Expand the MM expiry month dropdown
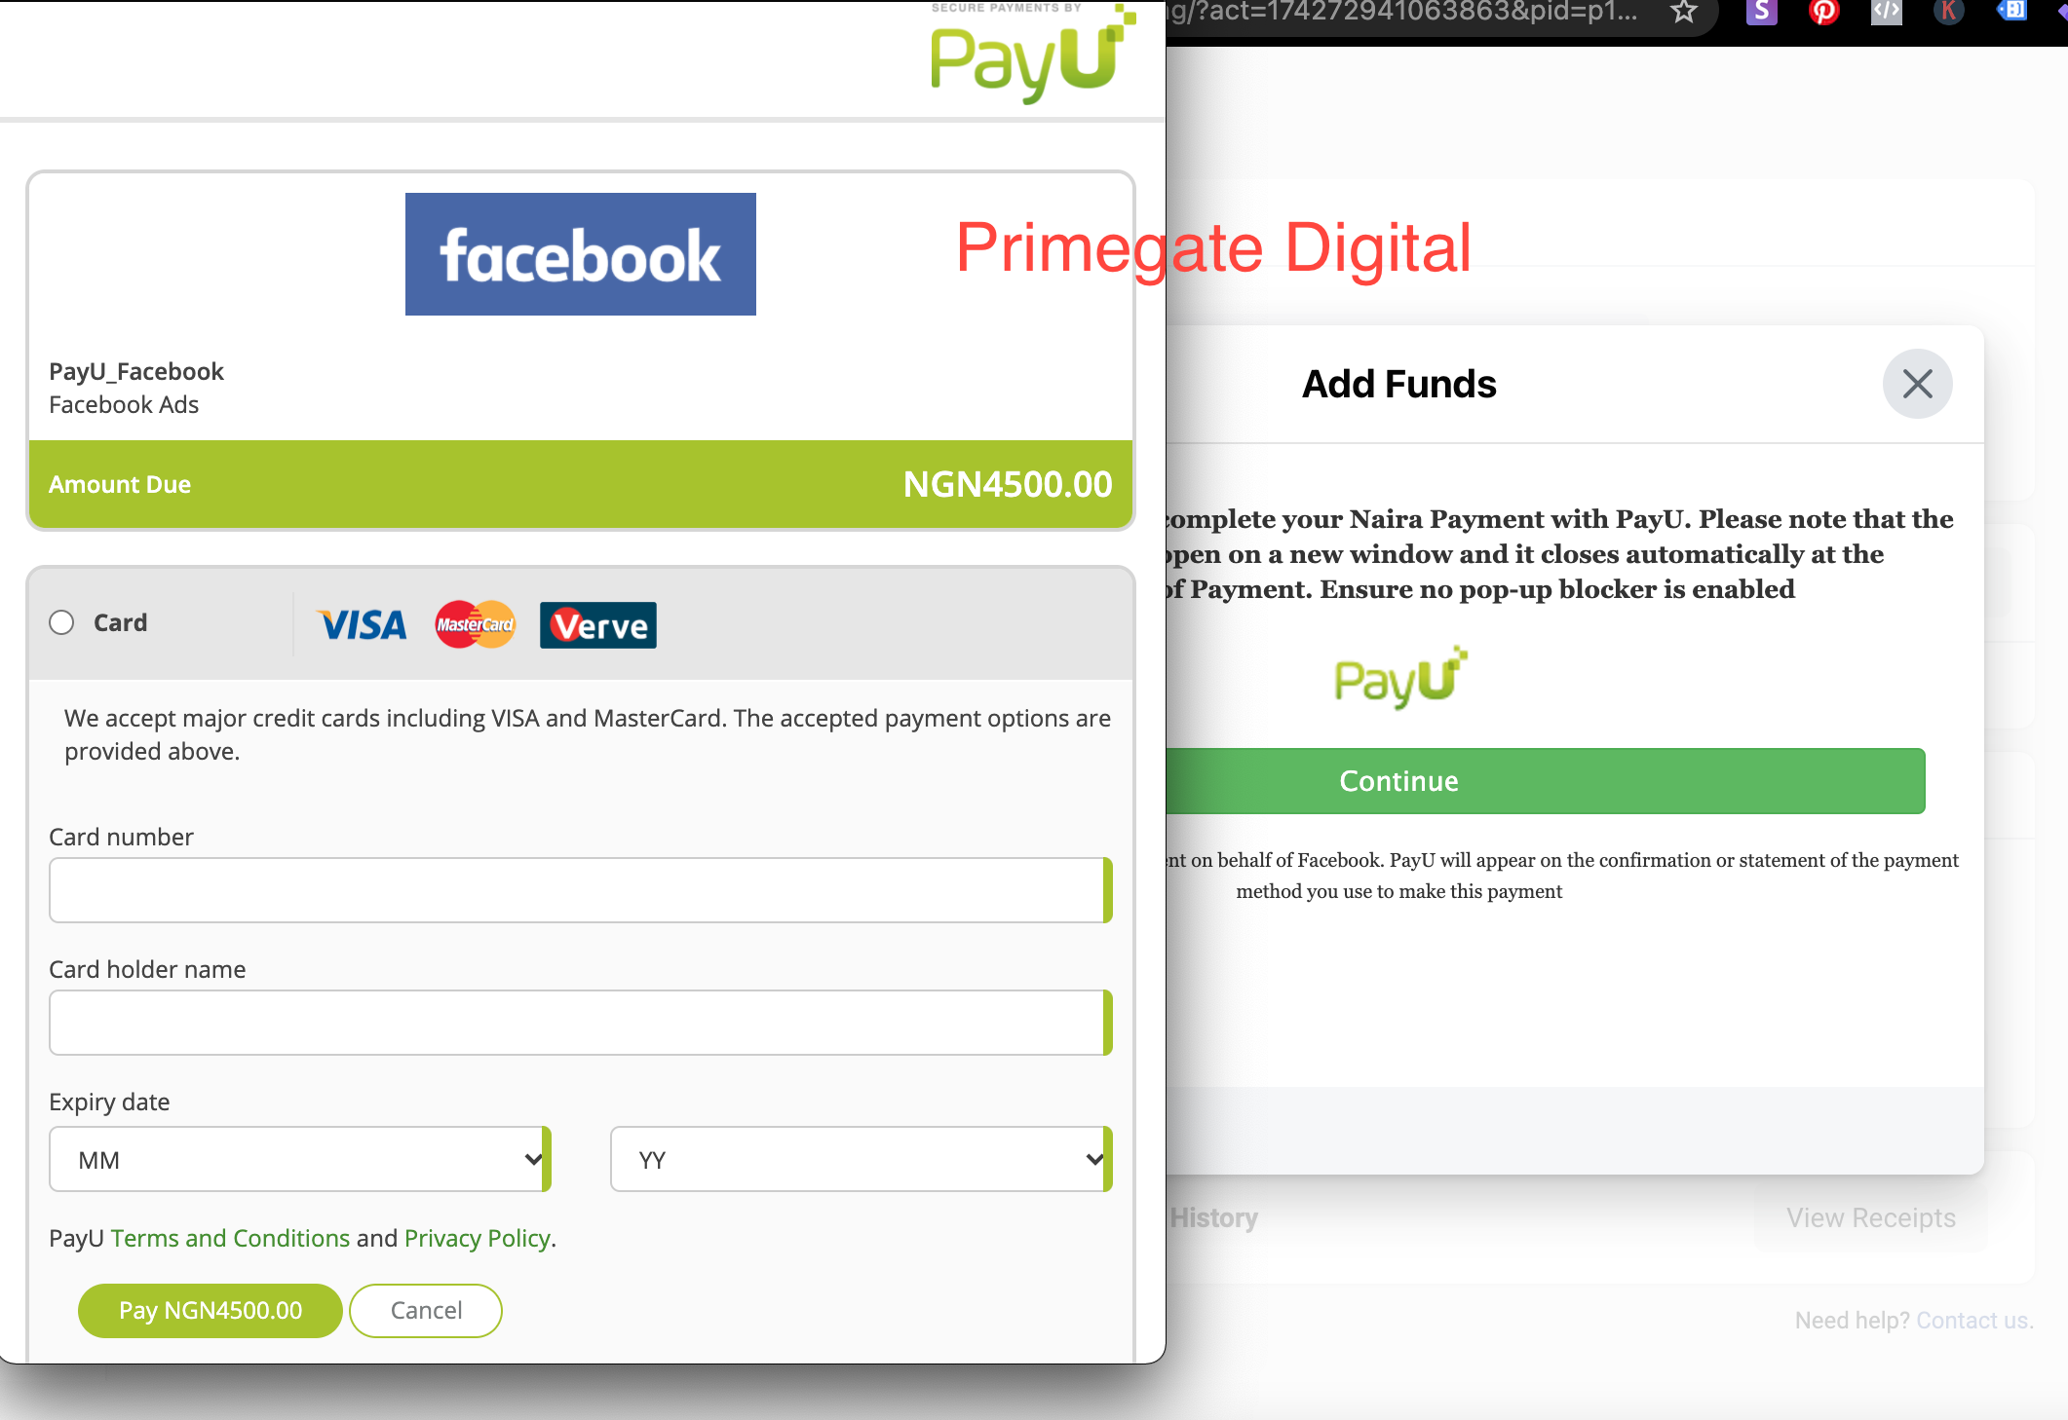The image size is (2068, 1420). [x=298, y=1159]
